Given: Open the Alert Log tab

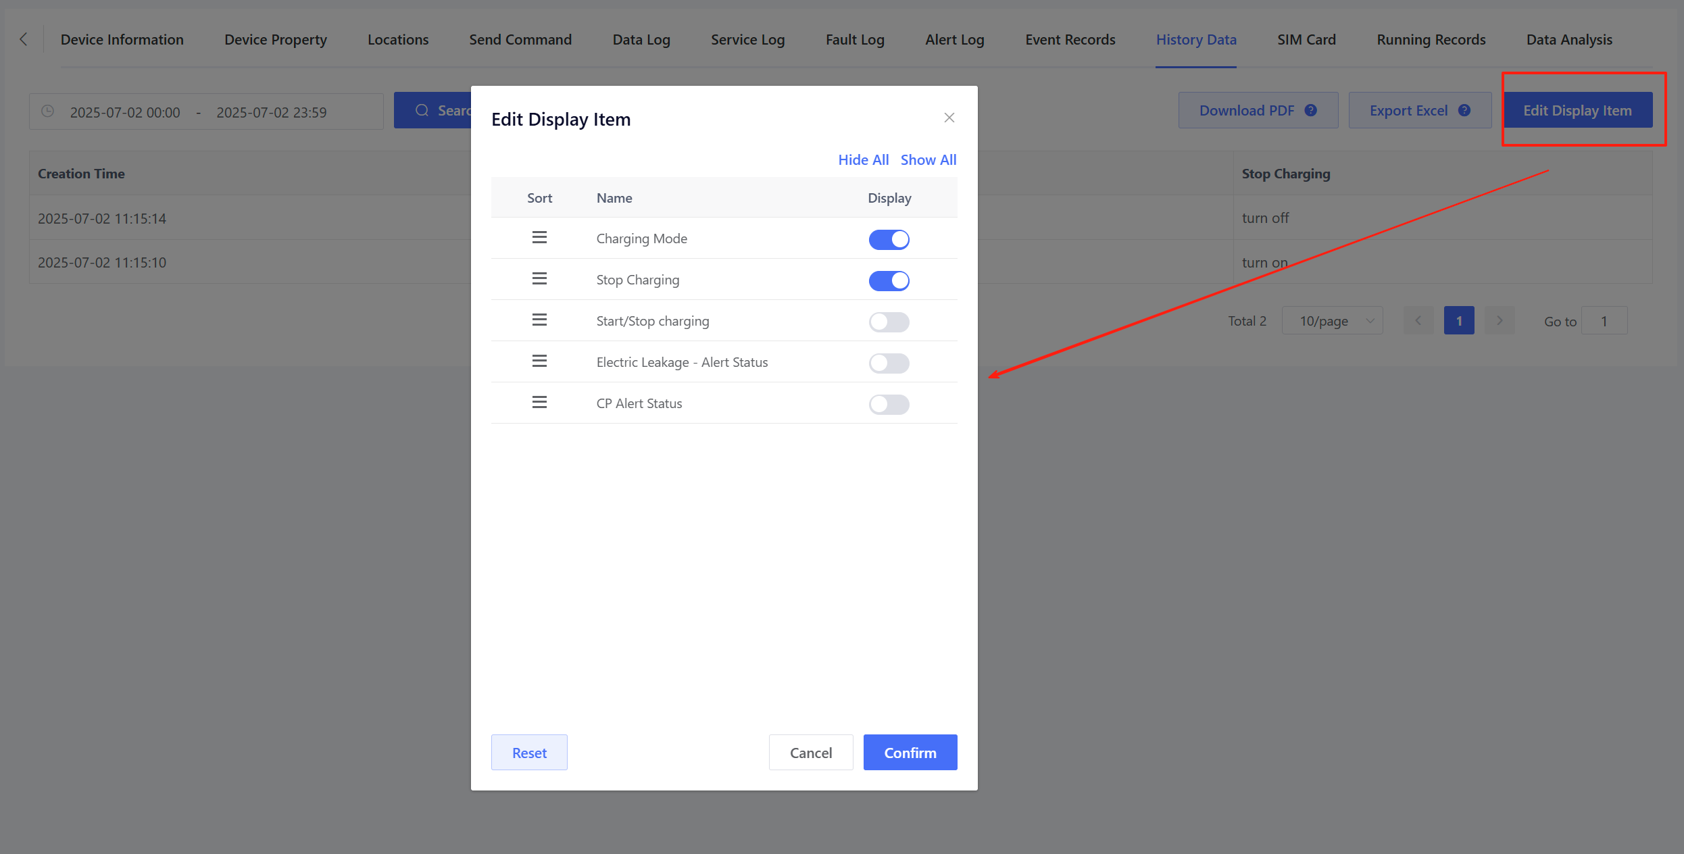Looking at the screenshot, I should pyautogui.click(x=954, y=39).
